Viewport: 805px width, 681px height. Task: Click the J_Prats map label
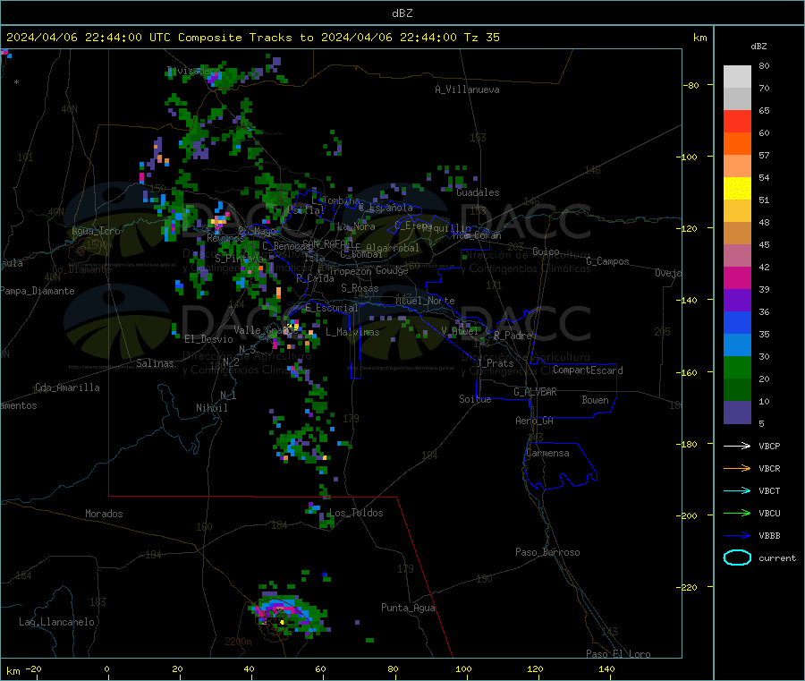pyautogui.click(x=495, y=363)
